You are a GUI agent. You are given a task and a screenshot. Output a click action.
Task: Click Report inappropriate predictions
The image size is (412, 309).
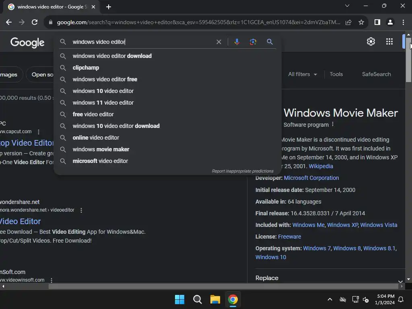[243, 171]
